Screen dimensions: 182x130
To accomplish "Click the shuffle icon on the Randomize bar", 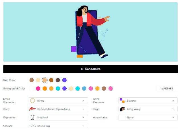I will (x=82, y=69).
